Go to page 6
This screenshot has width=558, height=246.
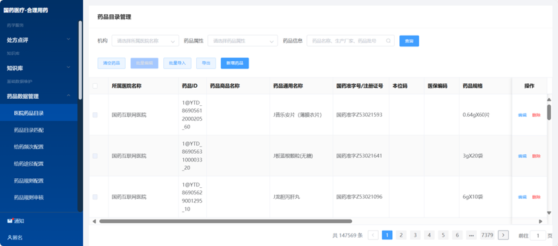[457, 235]
